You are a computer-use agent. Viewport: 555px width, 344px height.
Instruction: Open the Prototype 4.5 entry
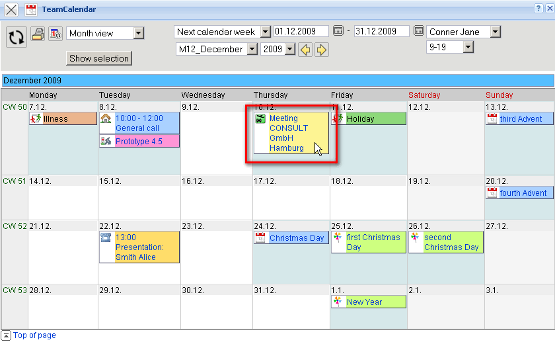tap(139, 141)
